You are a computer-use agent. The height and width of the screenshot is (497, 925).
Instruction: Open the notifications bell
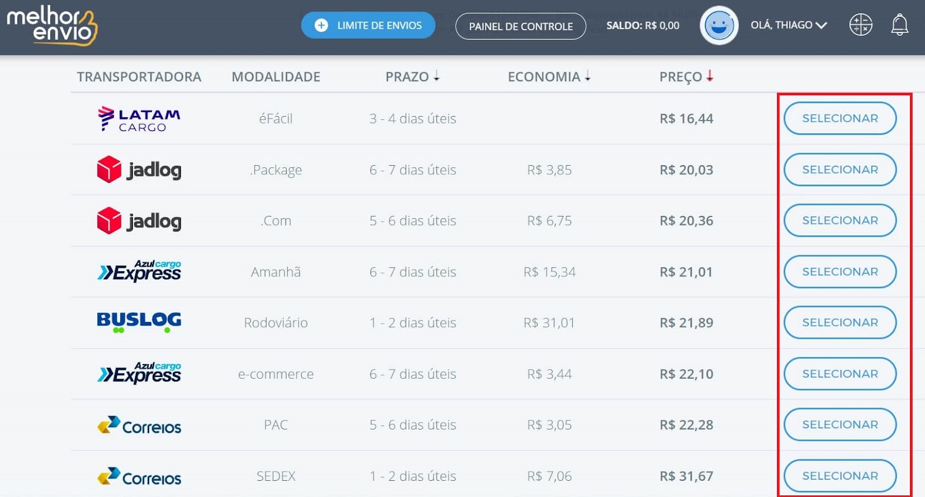(899, 25)
